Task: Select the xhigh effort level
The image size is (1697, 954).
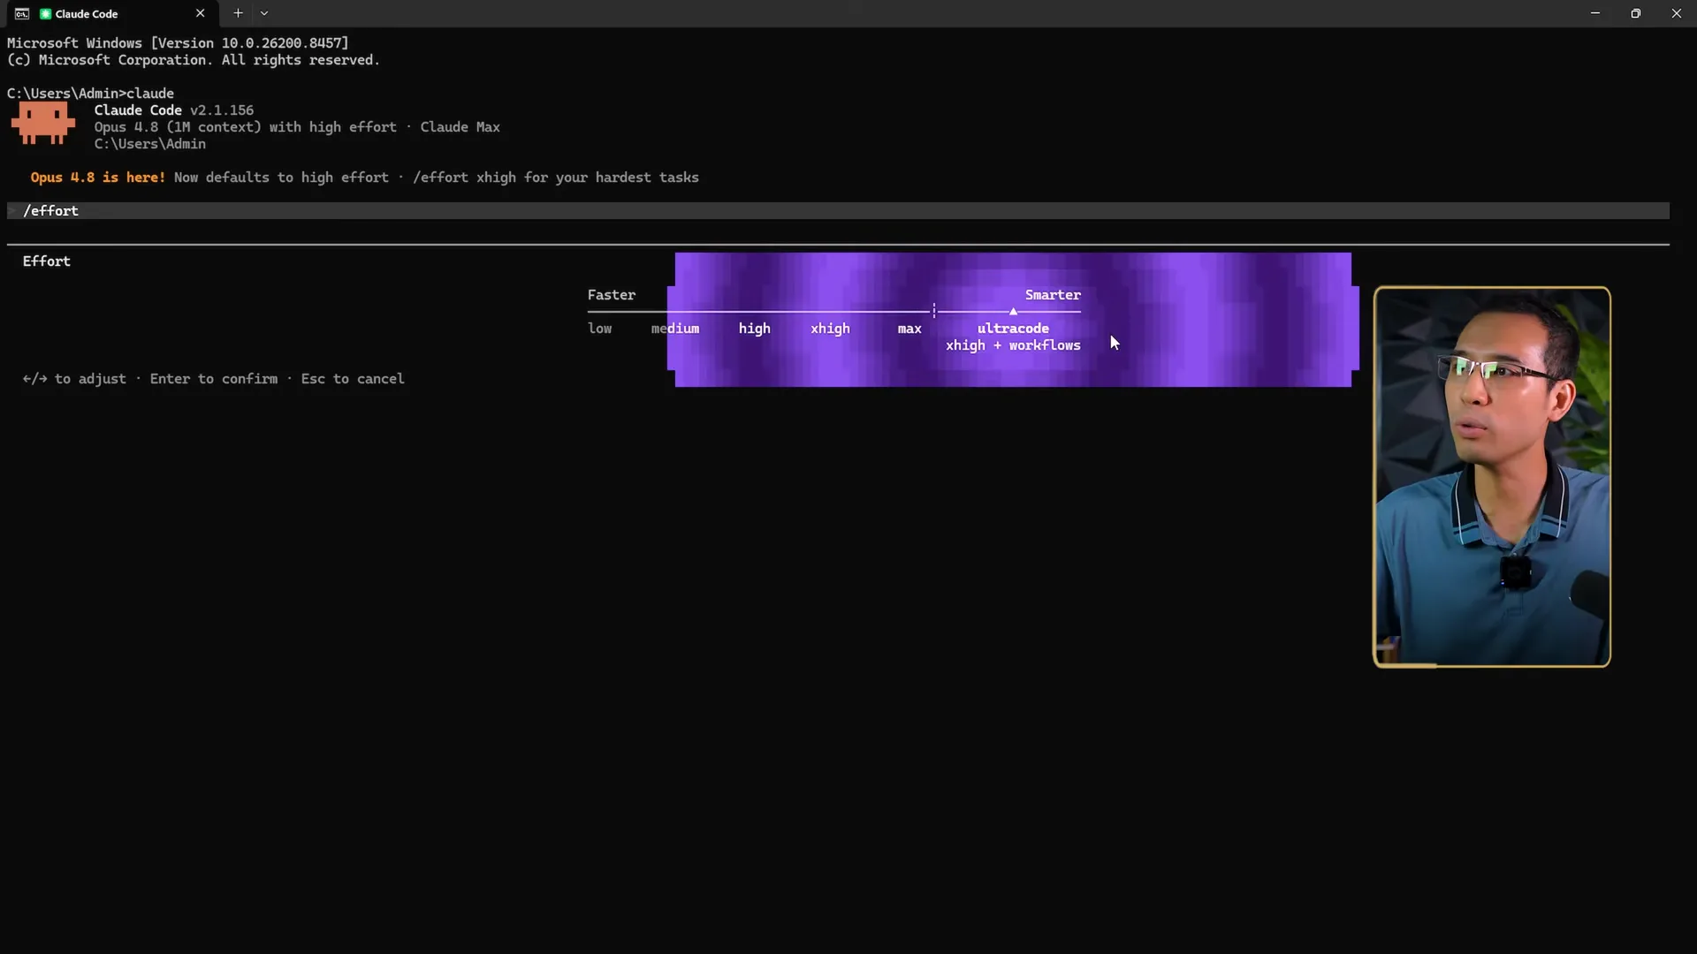Action: tap(830, 329)
